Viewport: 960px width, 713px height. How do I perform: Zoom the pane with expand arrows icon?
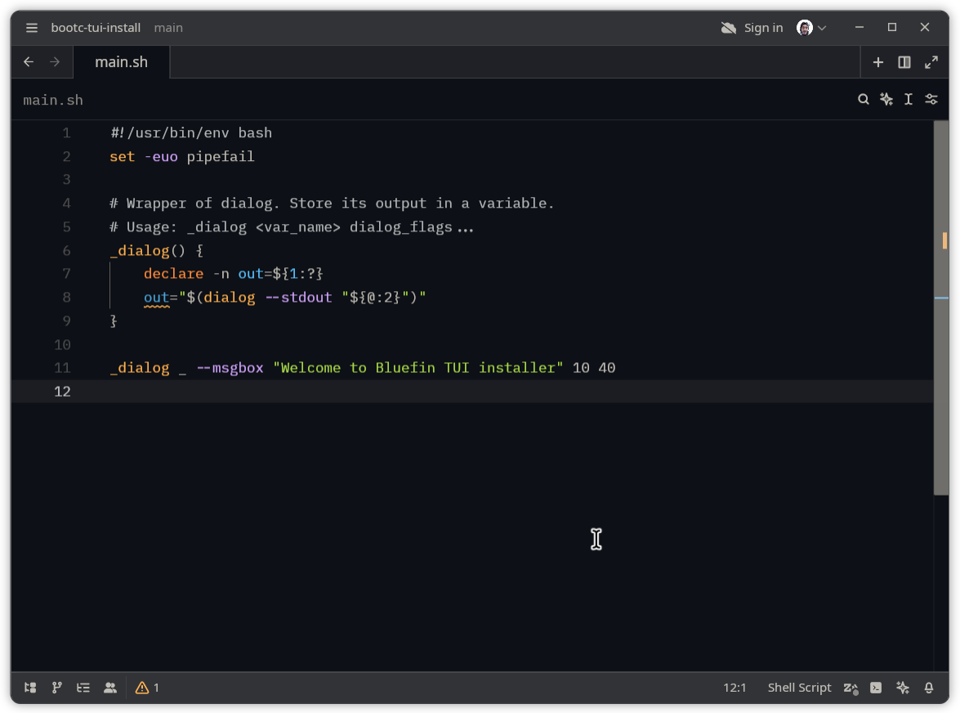coord(931,62)
